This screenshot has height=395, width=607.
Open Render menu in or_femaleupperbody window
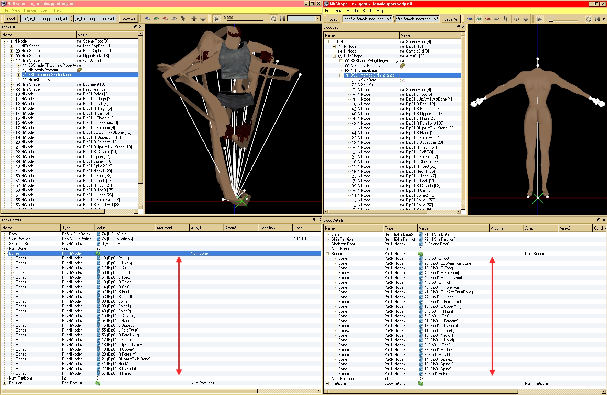click(30, 10)
